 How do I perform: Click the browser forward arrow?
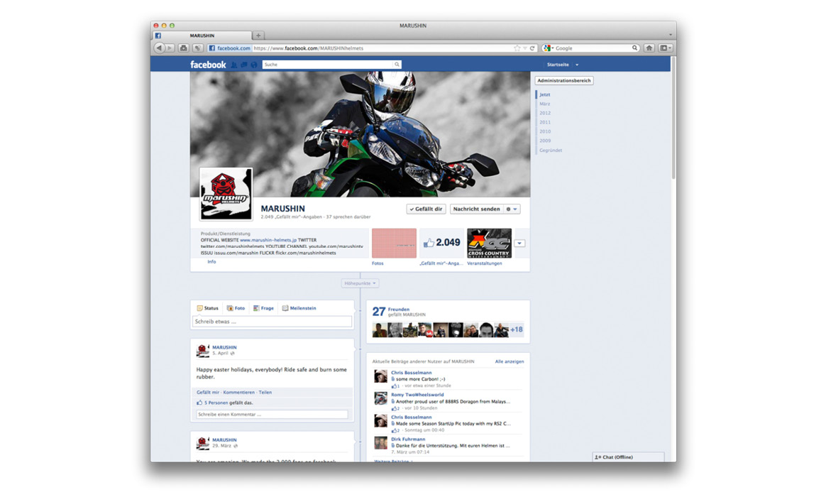170,48
